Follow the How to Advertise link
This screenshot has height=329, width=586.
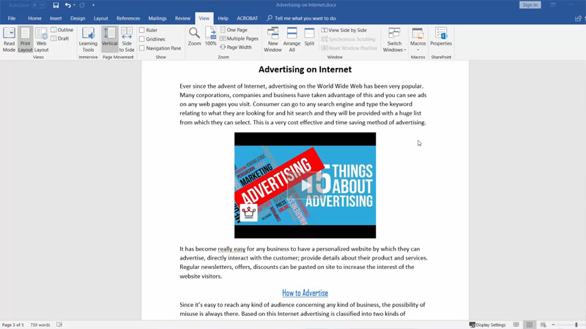pyautogui.click(x=305, y=293)
